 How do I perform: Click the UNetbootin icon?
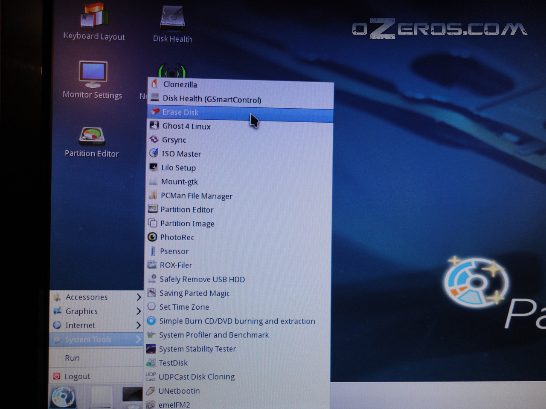pyautogui.click(x=150, y=390)
